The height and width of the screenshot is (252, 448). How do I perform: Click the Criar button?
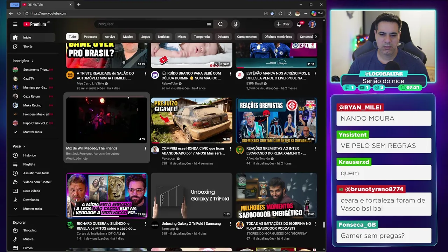coord(283,24)
